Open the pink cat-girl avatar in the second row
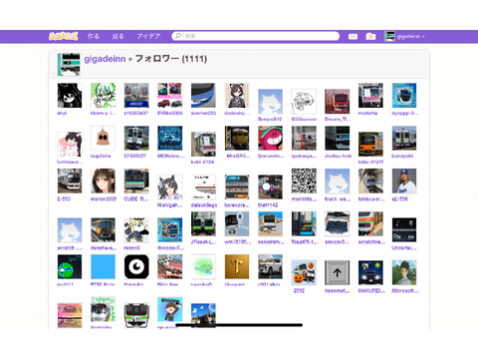Screen dimensions: 478x359 (x=70, y=145)
